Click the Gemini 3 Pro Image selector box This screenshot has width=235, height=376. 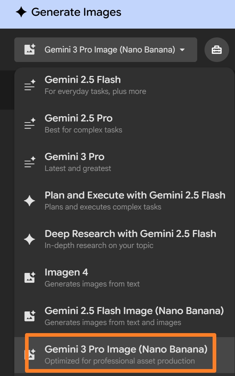[x=106, y=50]
